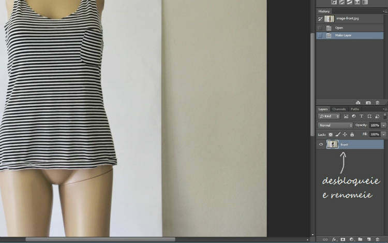Open the Kind layer filter dropdown

329,116
